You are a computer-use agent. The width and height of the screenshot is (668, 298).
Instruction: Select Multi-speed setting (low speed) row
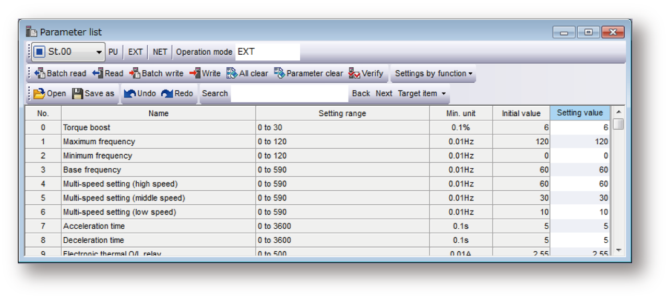[x=120, y=212]
